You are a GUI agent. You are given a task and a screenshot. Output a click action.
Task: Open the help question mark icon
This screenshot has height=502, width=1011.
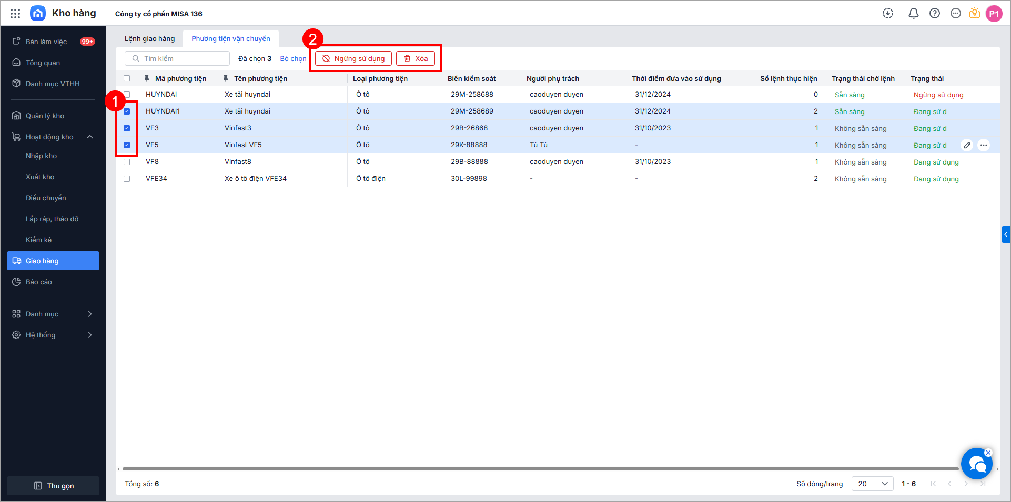[935, 14]
